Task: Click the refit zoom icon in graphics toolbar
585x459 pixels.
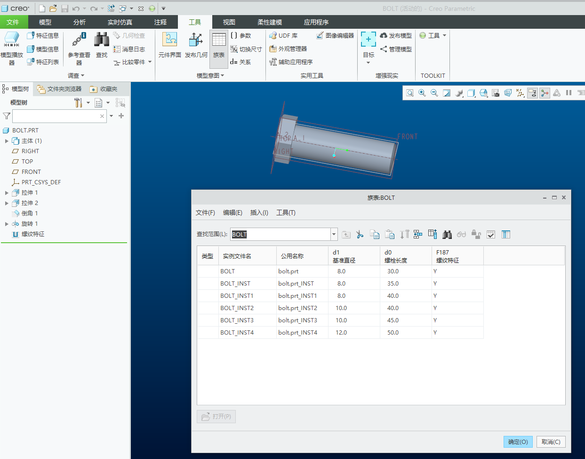Action: pos(410,93)
